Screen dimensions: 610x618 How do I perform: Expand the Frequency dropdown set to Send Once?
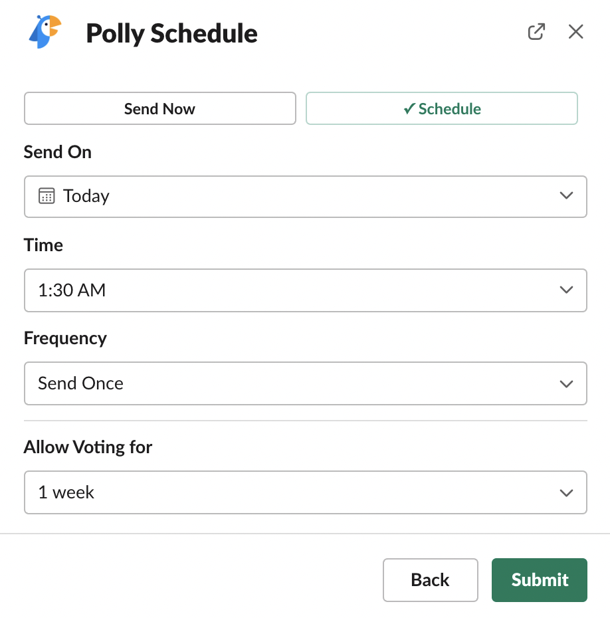306,383
